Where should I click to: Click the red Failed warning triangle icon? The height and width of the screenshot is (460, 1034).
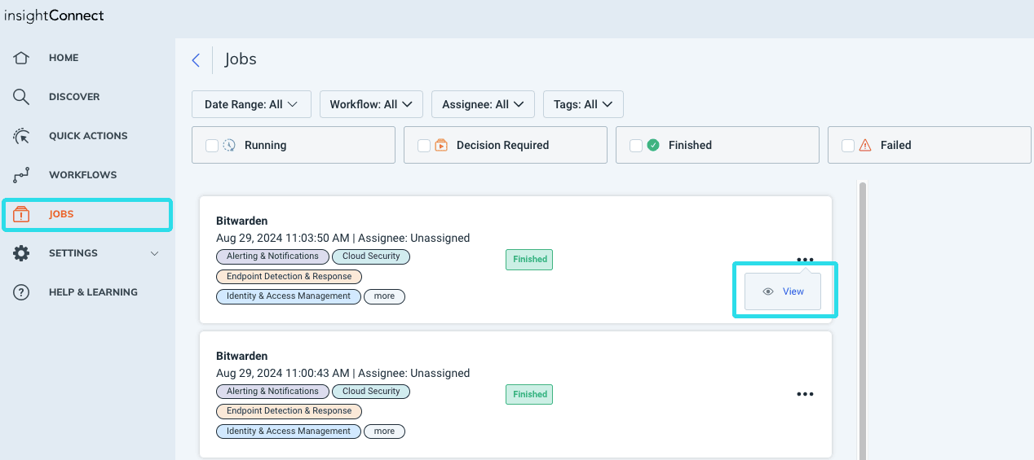coord(865,145)
